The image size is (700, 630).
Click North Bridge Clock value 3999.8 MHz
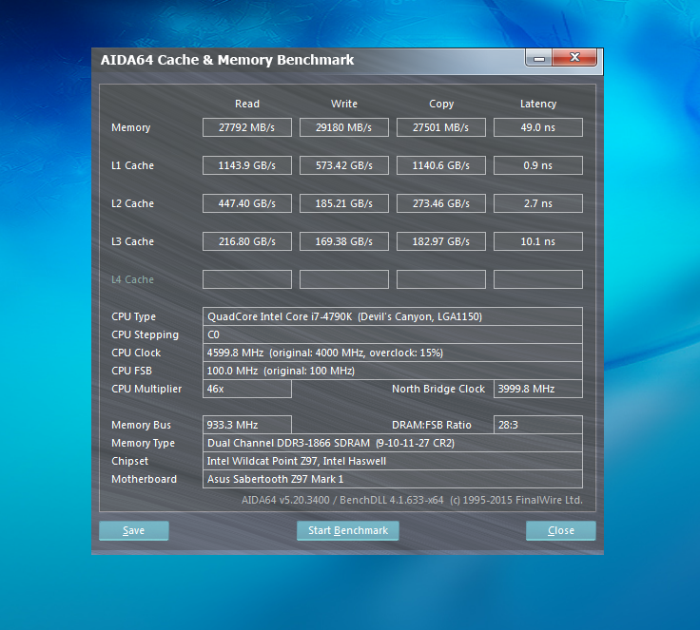point(538,389)
